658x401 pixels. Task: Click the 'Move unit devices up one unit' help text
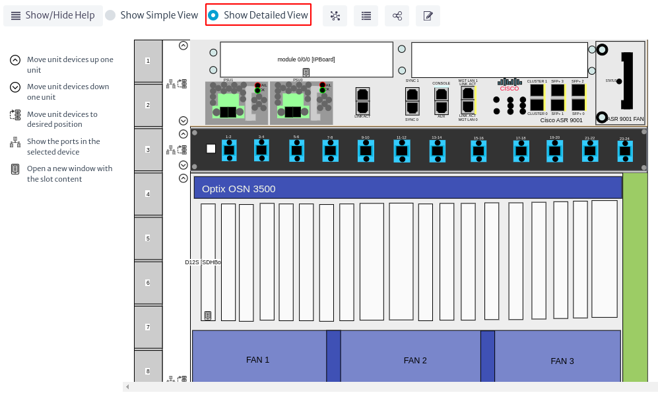tap(70, 65)
